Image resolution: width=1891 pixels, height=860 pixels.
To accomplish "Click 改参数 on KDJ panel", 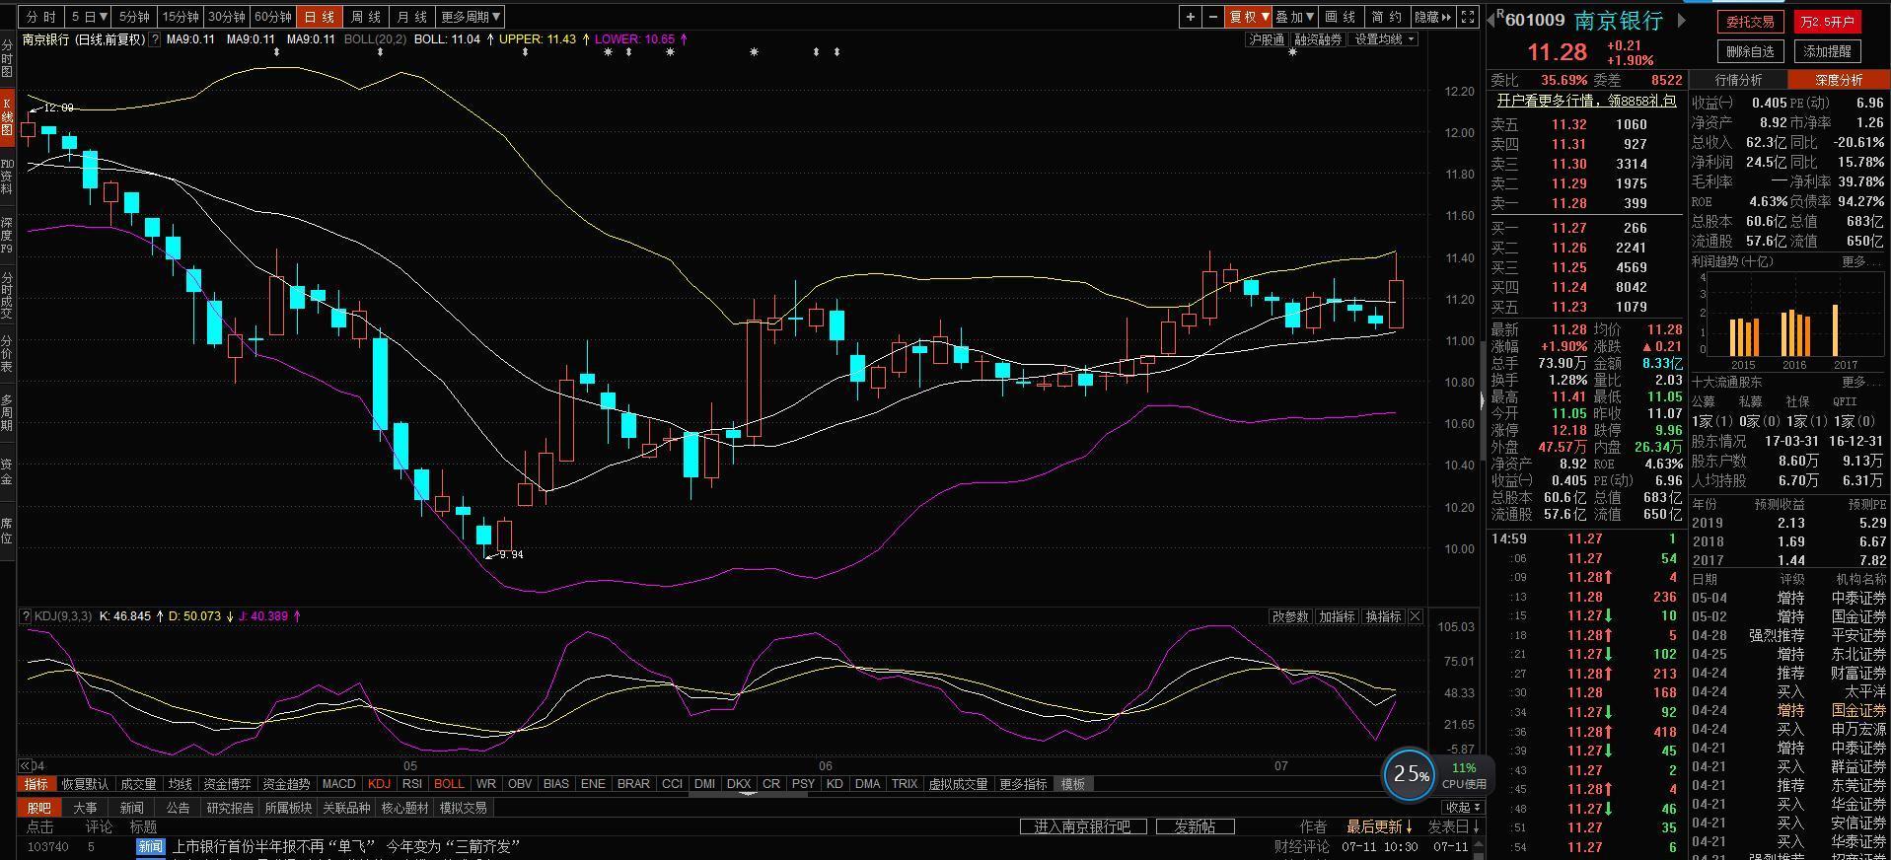I will coord(1290,616).
